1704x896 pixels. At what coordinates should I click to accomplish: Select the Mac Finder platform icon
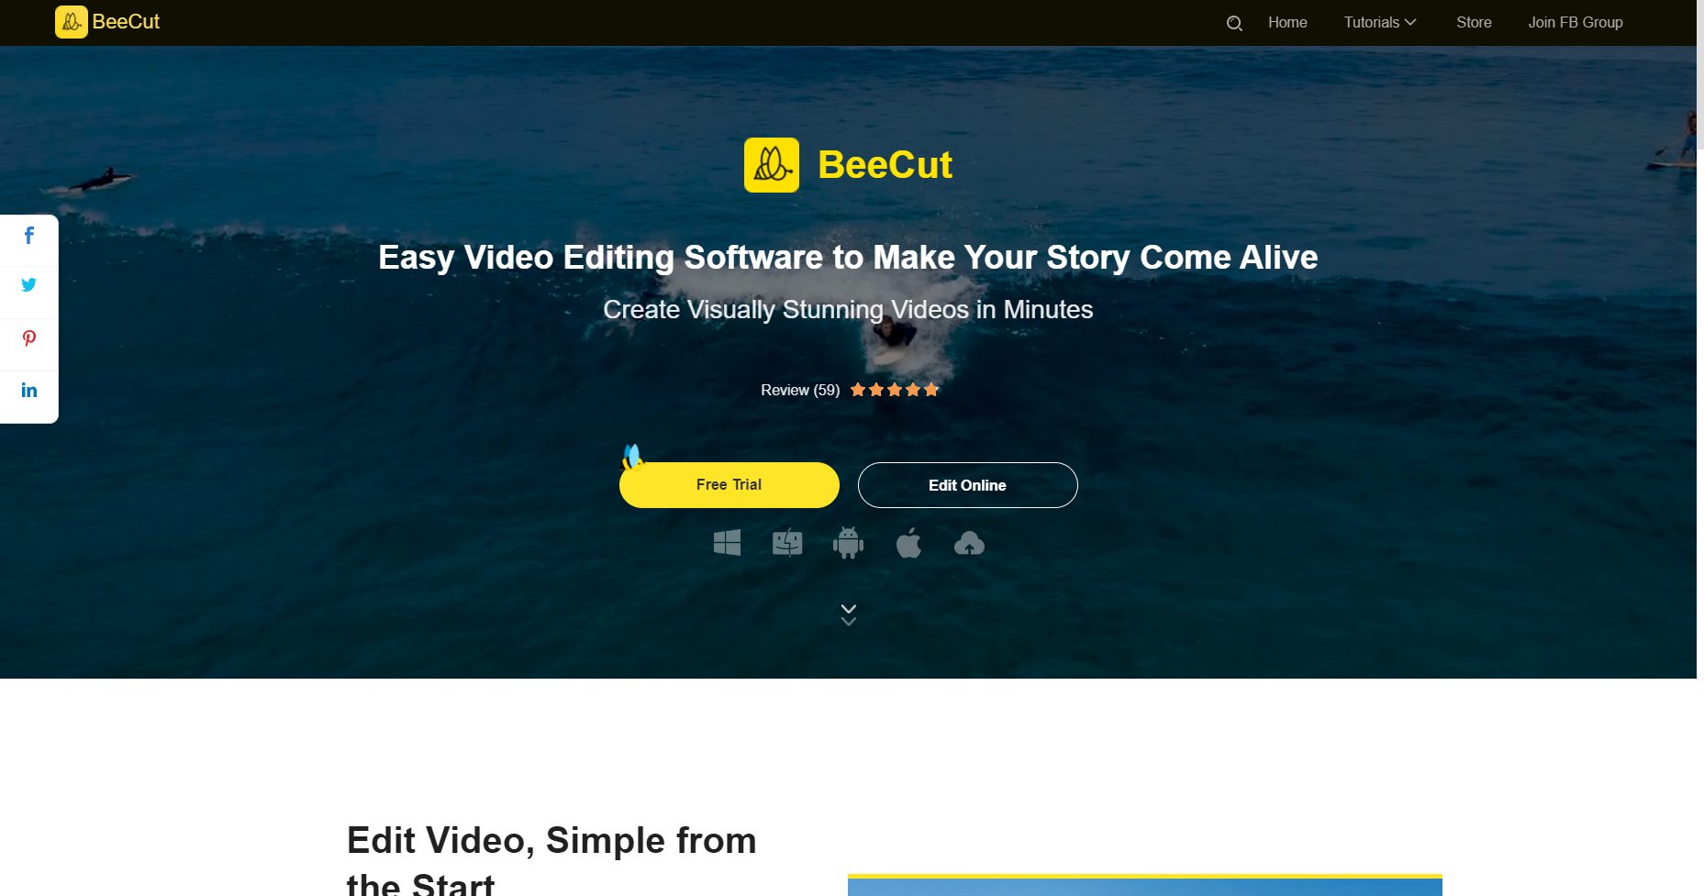pos(787,543)
